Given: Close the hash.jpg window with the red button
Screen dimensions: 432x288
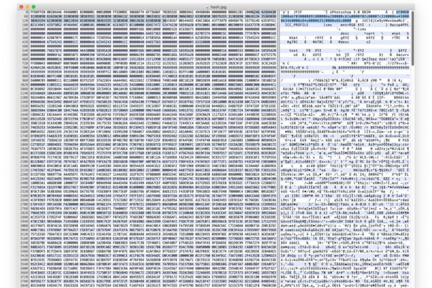Looking at the screenshot, I should (x=21, y=6).
